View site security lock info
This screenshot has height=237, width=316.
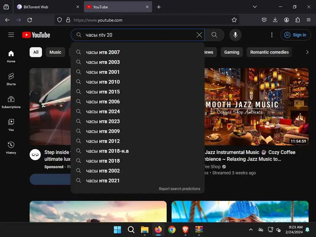pos(68,20)
